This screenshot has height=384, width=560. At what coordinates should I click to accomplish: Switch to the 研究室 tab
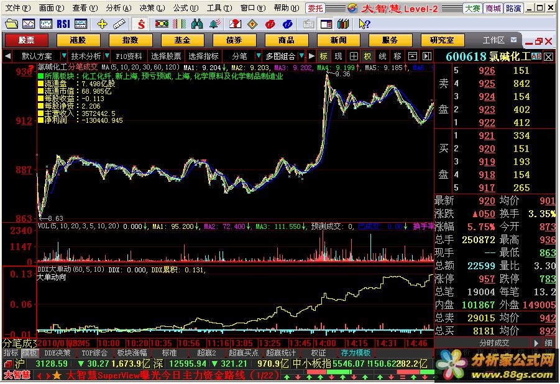(443, 40)
